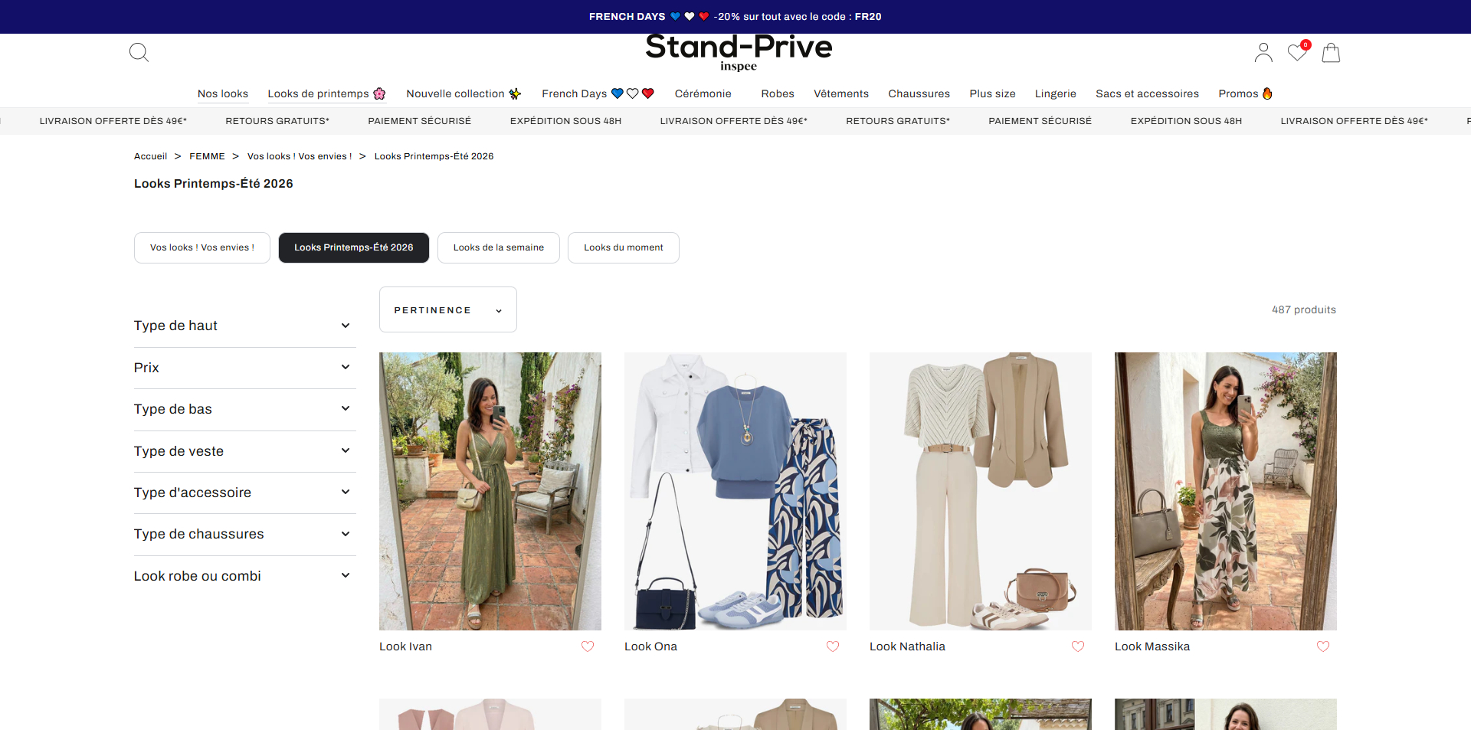This screenshot has height=730, width=1471.
Task: Add Look Ona to favorites
Action: [833, 647]
